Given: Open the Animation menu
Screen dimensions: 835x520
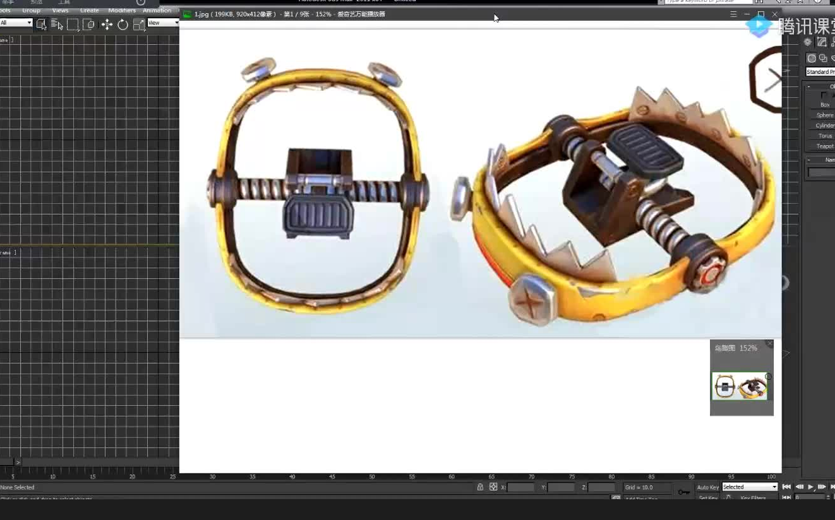Looking at the screenshot, I should pos(157,10).
